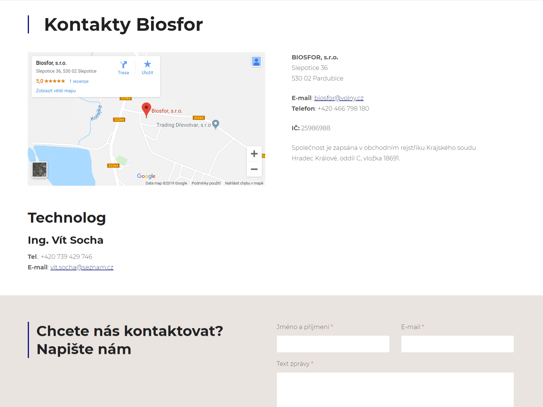
Task: Click the Uložit star icon
Action: point(147,64)
